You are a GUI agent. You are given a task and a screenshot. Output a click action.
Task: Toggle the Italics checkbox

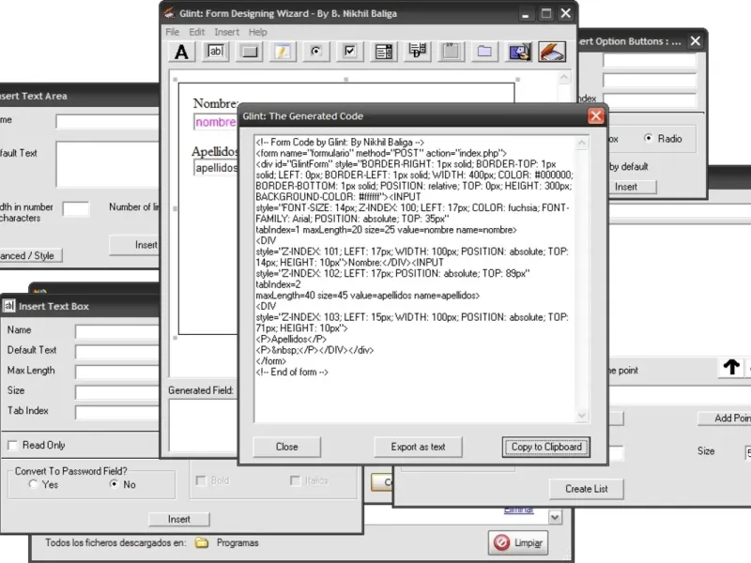(x=295, y=480)
